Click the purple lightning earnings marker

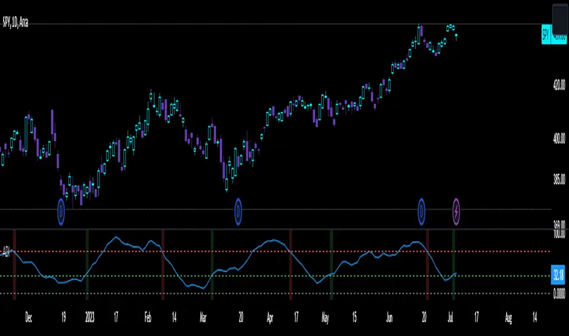[x=457, y=211]
